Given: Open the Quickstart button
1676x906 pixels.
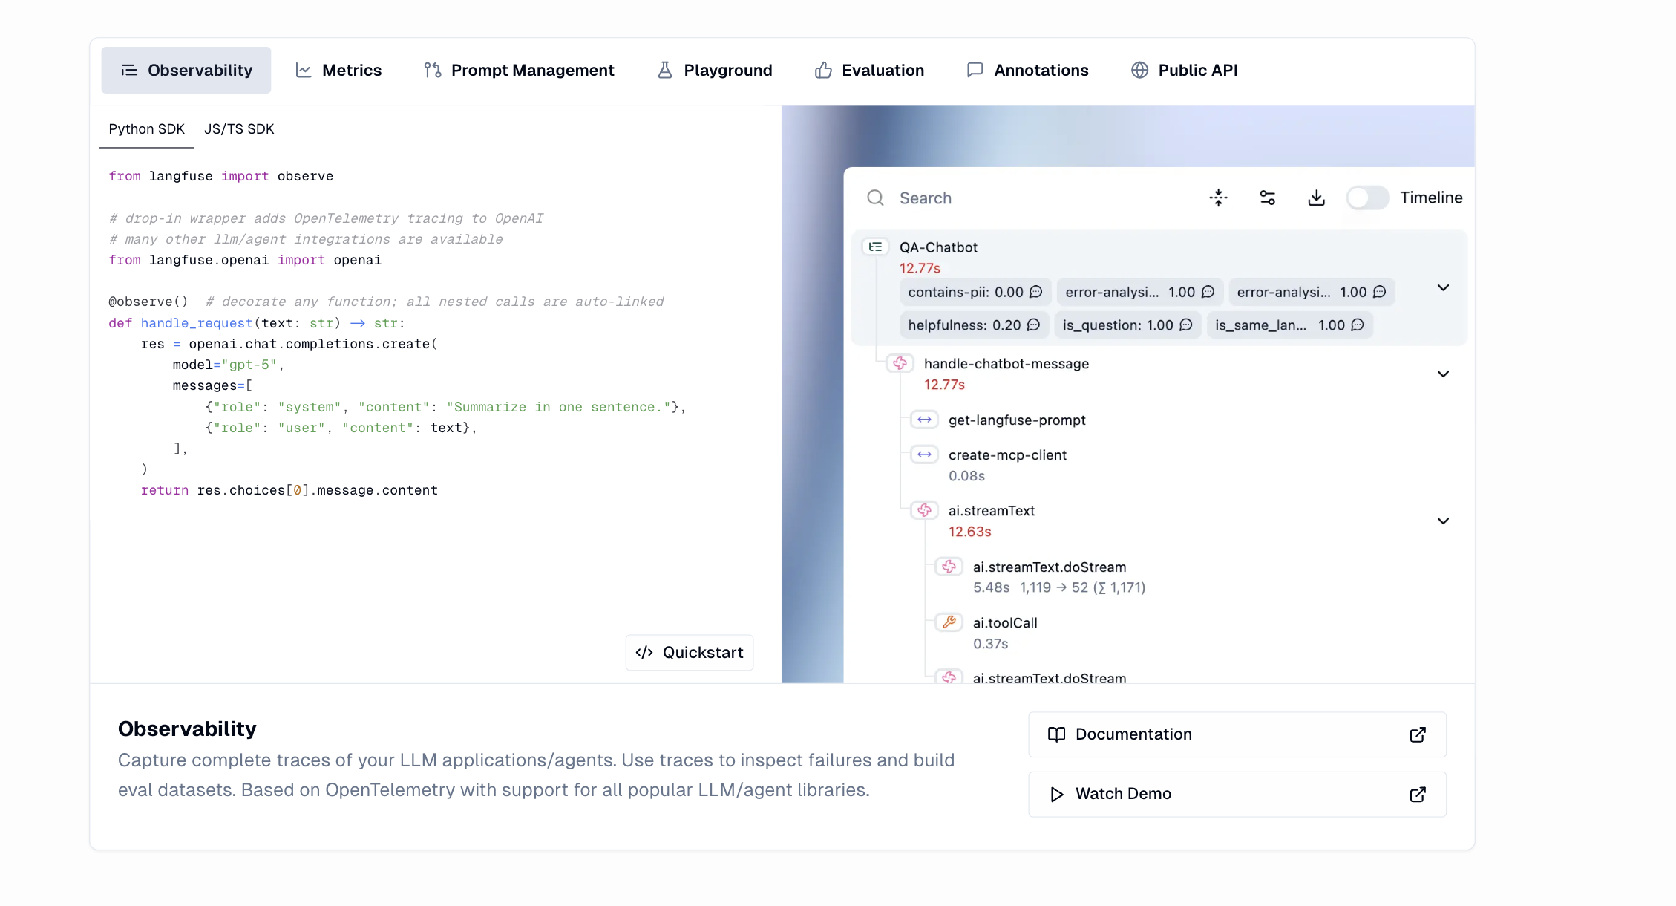Looking at the screenshot, I should [x=689, y=652].
